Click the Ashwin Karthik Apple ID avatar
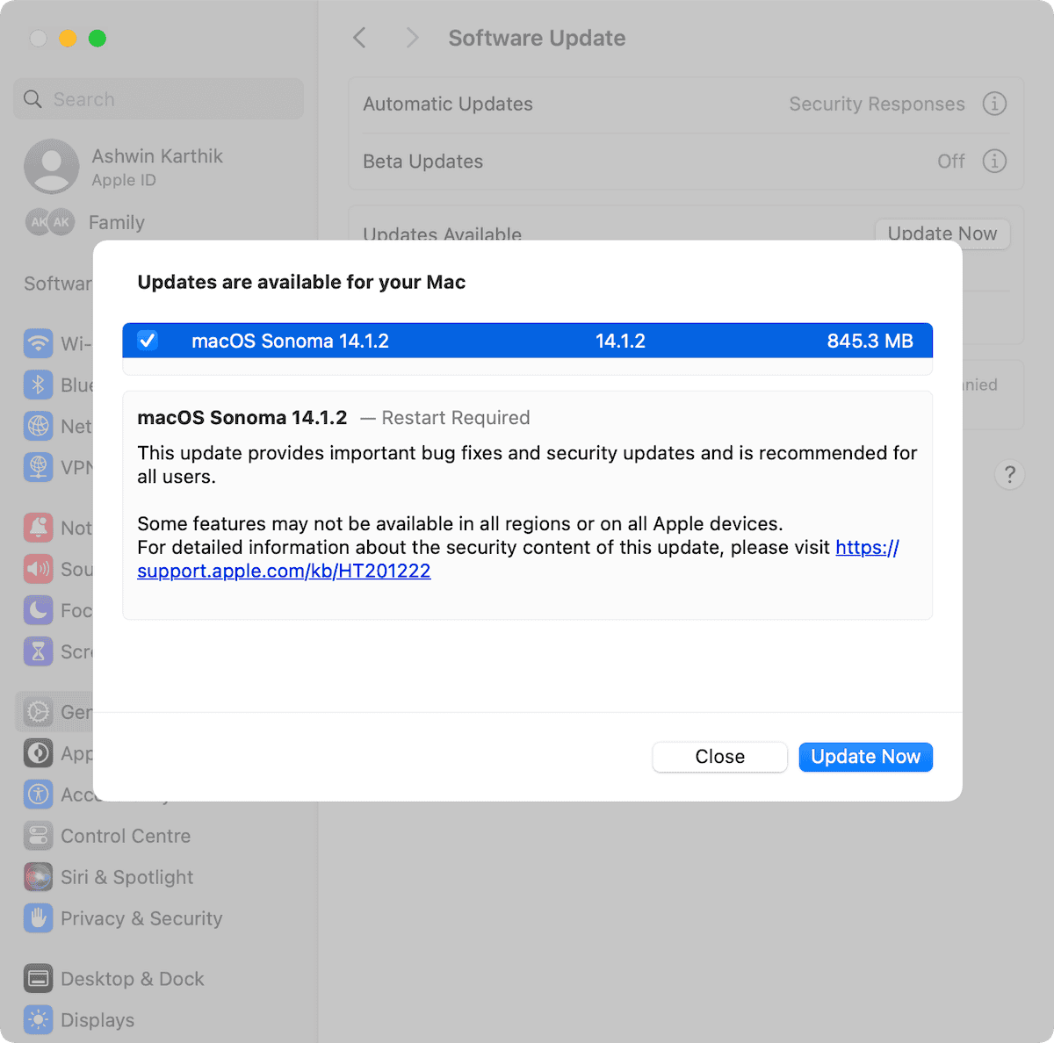The width and height of the screenshot is (1054, 1043). click(52, 167)
